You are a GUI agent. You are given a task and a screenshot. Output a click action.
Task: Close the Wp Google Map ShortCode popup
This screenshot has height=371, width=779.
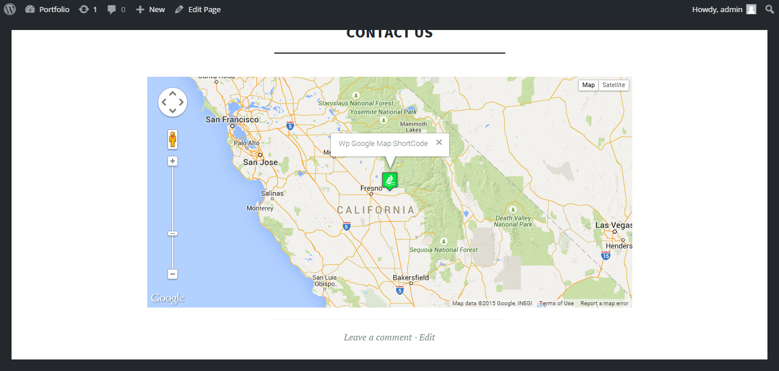439,143
